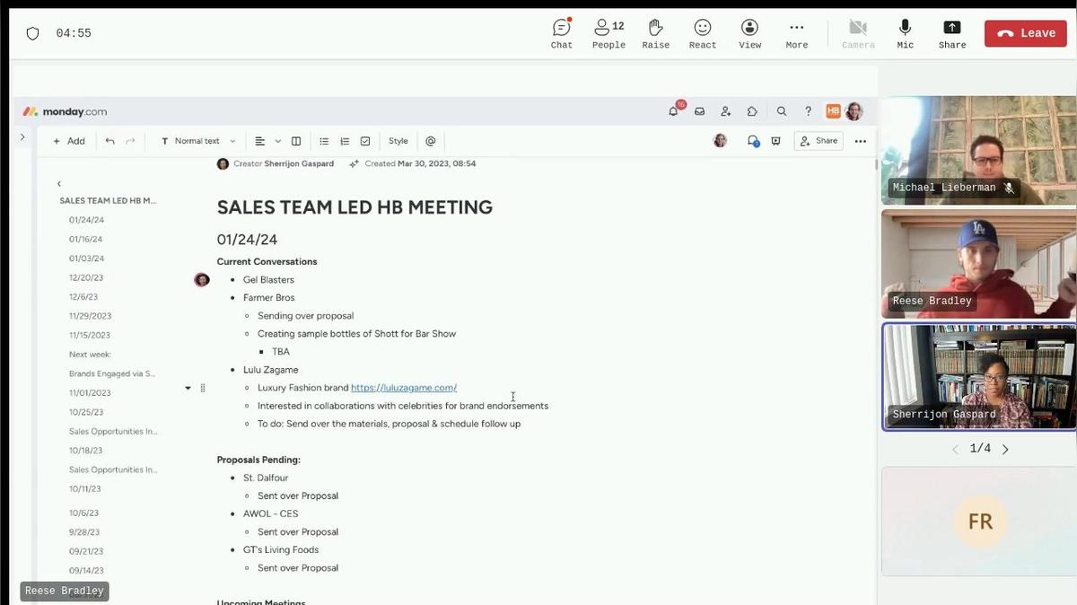Jump to SALES TEAM LED HB M... outline heading
1077x605 pixels.
tap(108, 200)
